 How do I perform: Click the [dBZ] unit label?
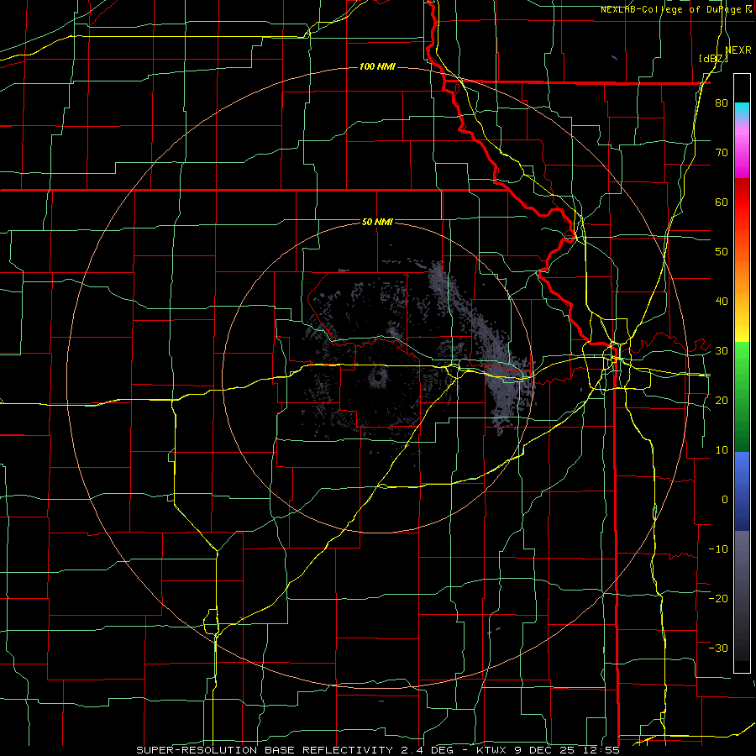pyautogui.click(x=713, y=59)
